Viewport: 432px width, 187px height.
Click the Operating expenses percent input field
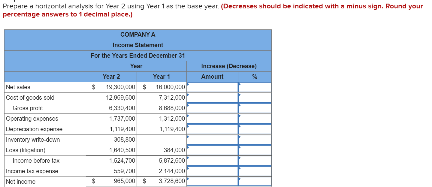(255, 119)
